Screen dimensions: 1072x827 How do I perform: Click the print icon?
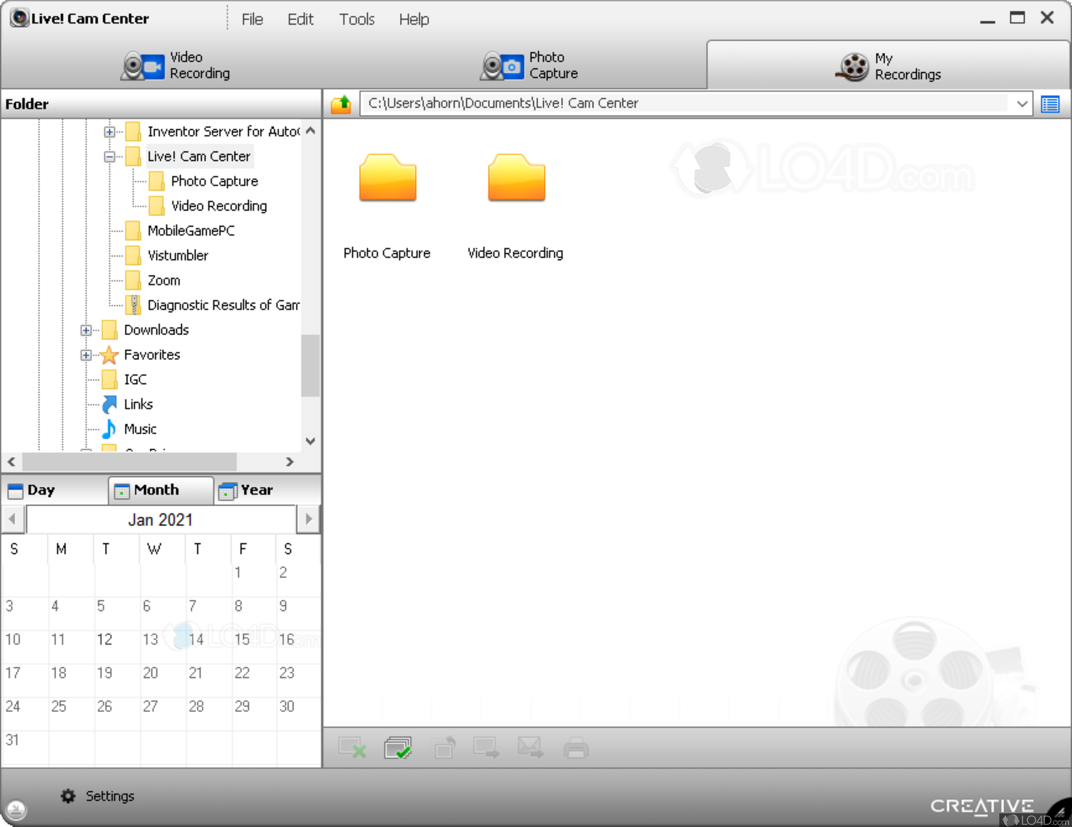tap(576, 748)
